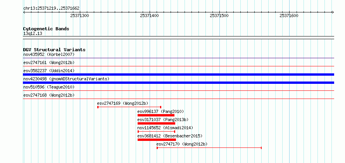Click the thin red span under nsv1145652
This screenshot has height=163, width=345.
157,132
